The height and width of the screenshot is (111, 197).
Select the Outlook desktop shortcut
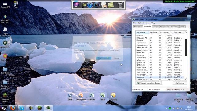pos(113,97)
